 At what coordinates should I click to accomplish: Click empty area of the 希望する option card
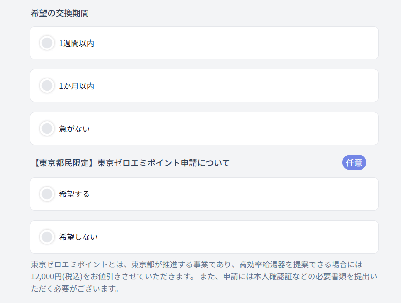coord(238,194)
